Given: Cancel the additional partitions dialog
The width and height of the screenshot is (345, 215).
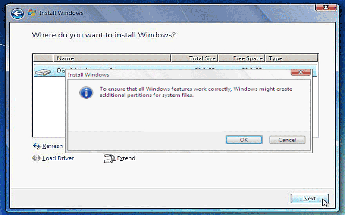Looking at the screenshot, I should [x=287, y=140].
